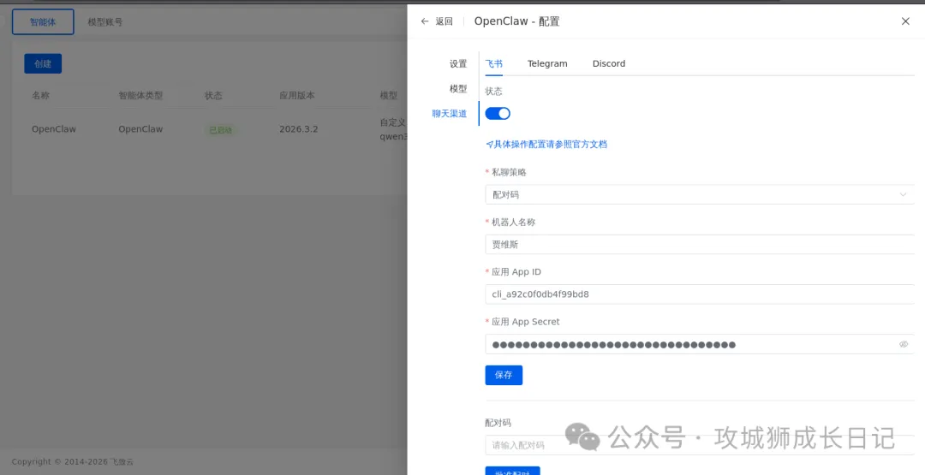Toggle the 飞书 channel status switch
Viewport: 925px width, 475px height.
(498, 114)
